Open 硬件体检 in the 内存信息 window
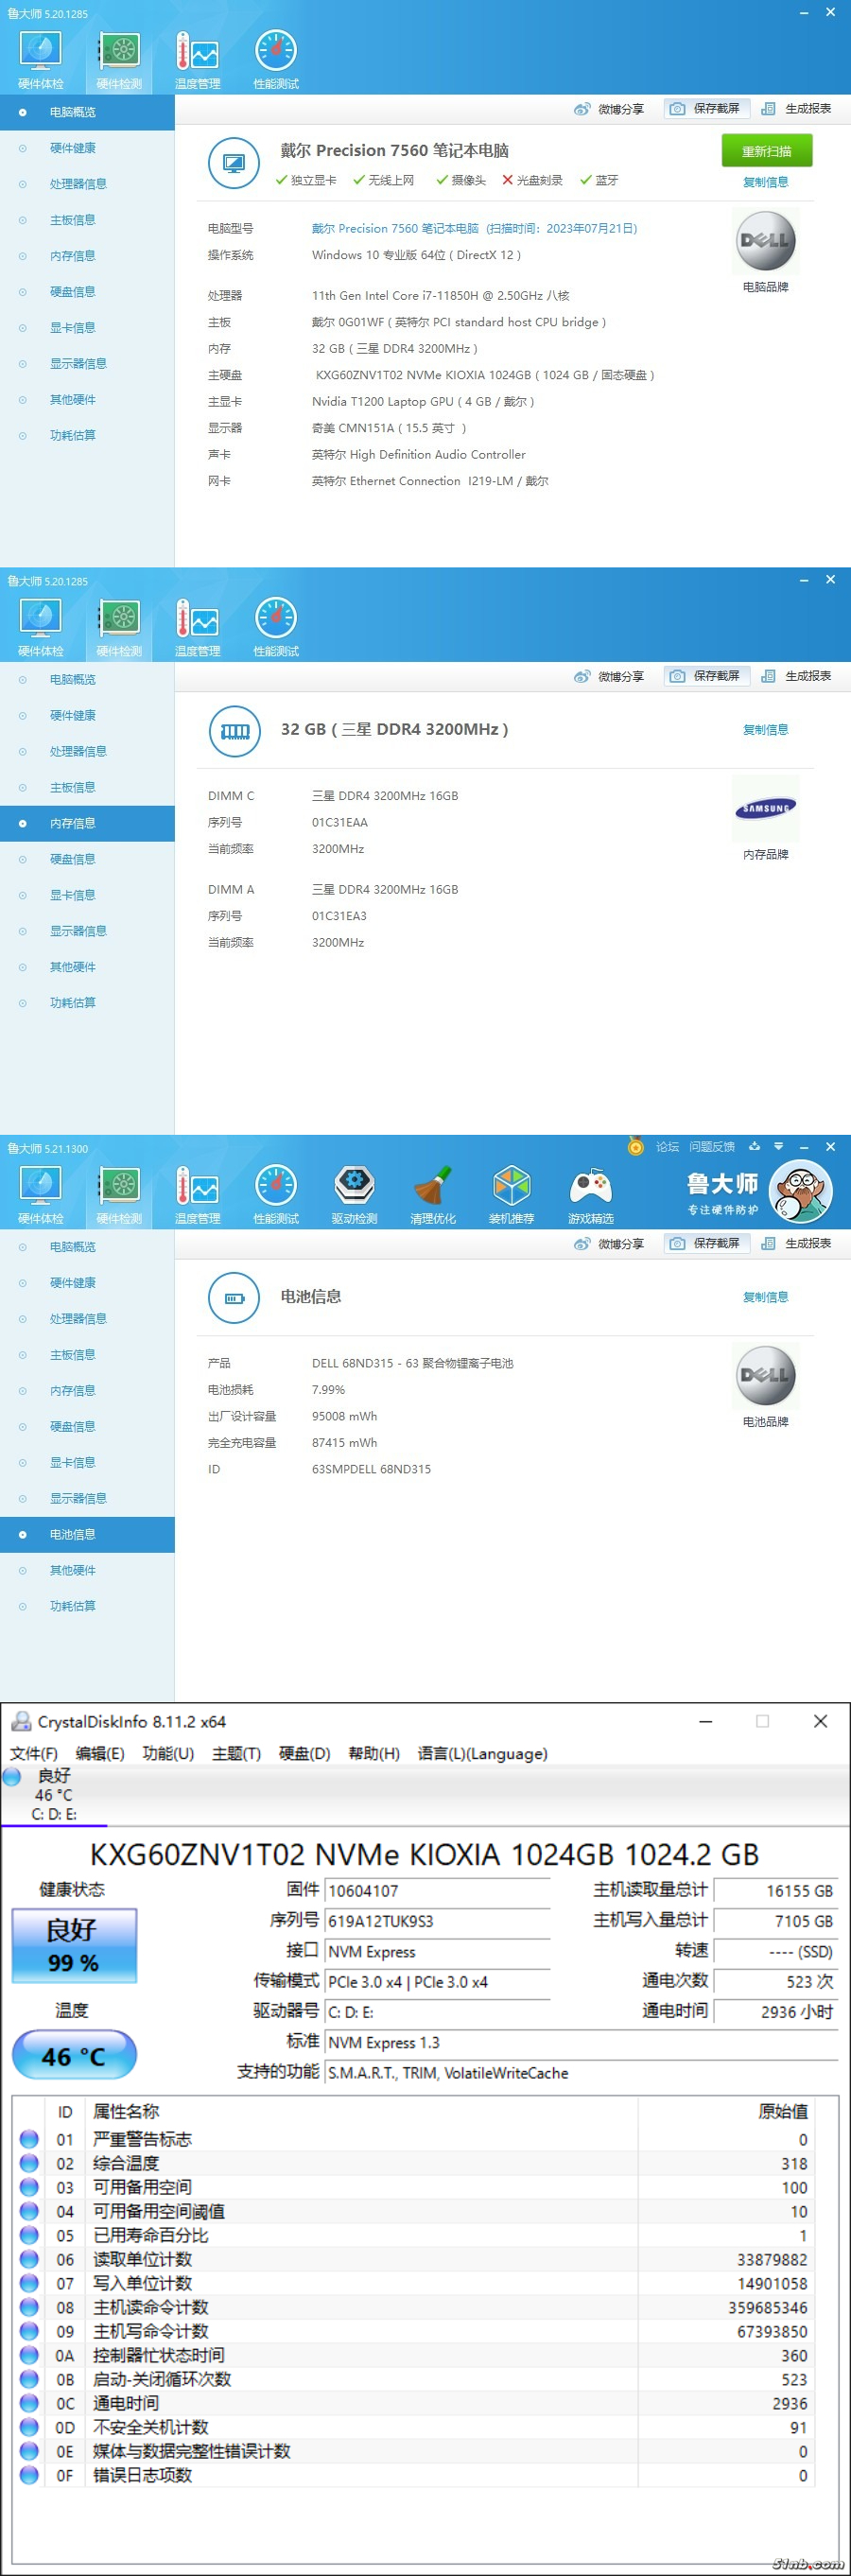 tap(40, 627)
